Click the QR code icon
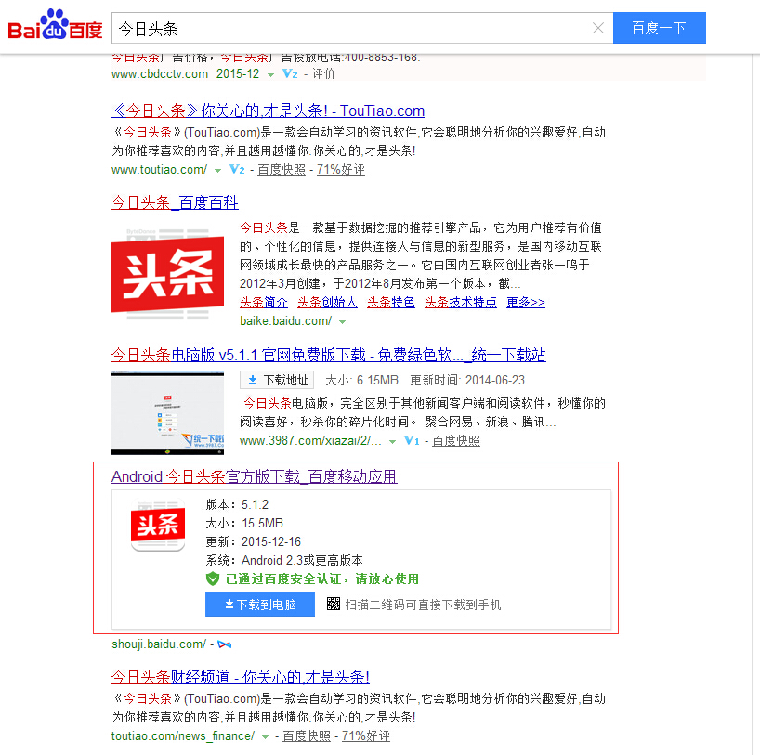 334,604
